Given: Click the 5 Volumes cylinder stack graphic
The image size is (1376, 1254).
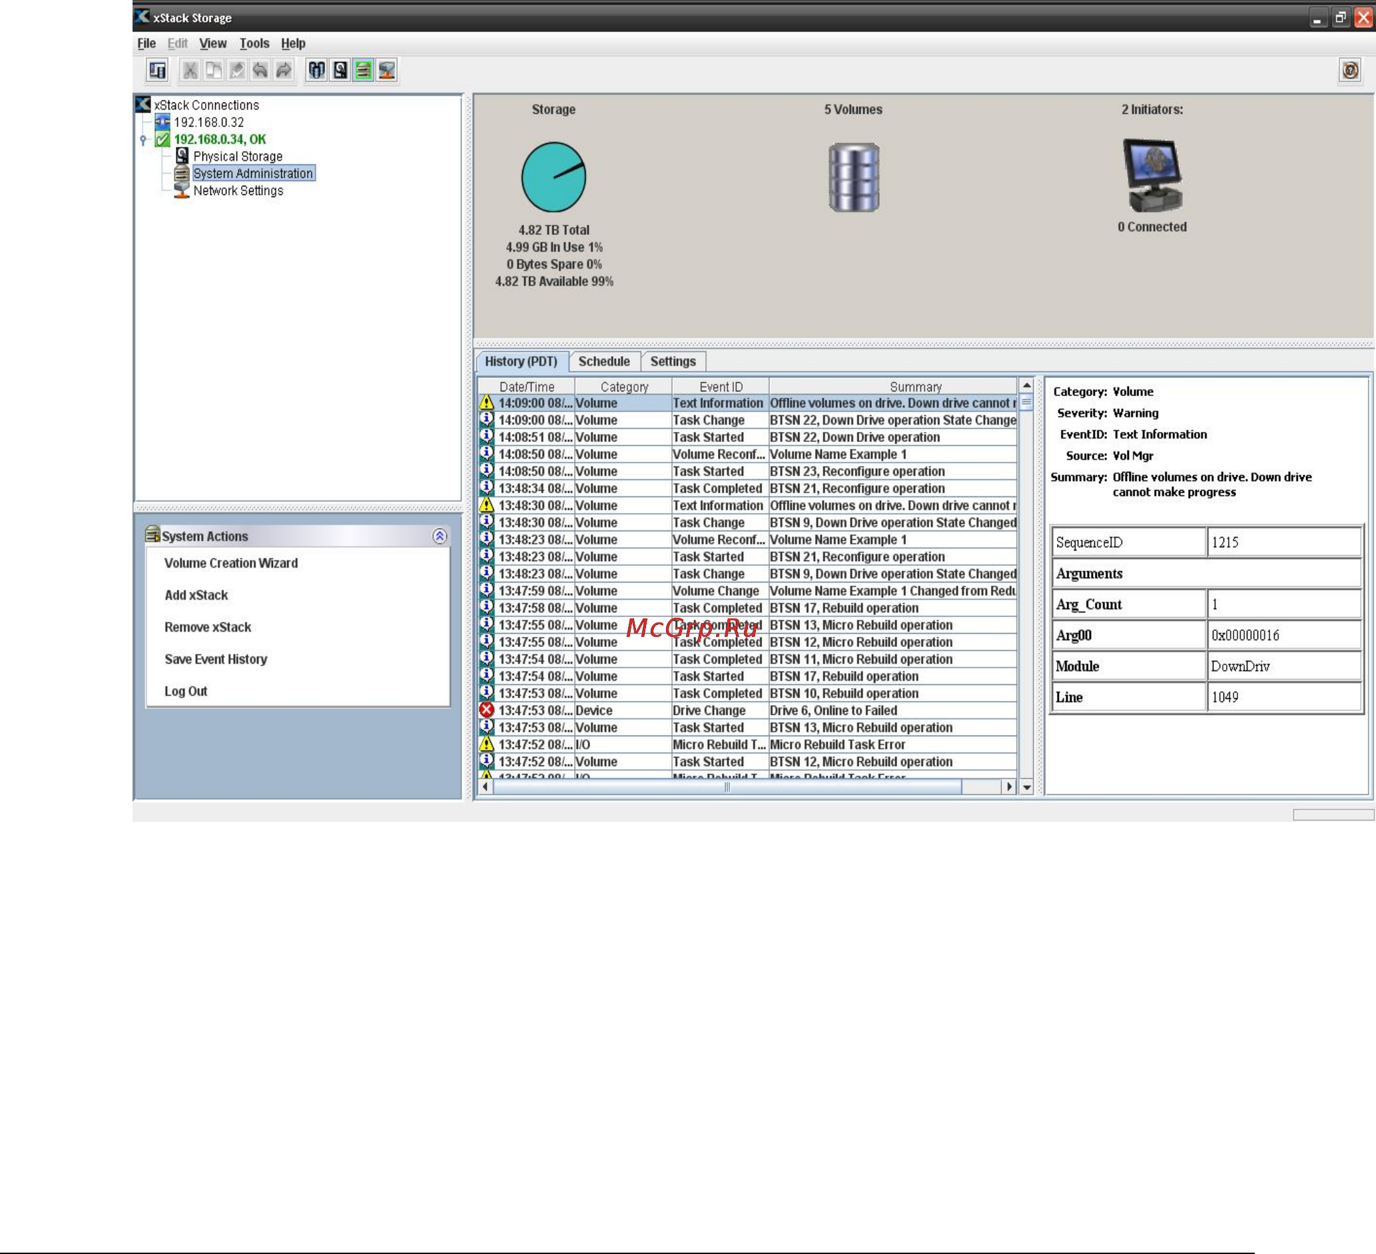Looking at the screenshot, I should pos(853,178).
